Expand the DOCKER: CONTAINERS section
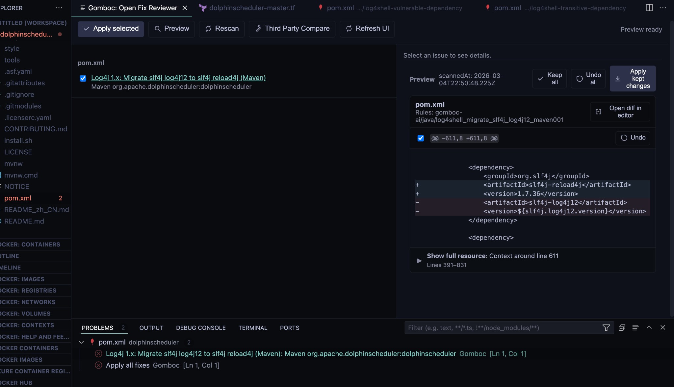The height and width of the screenshot is (387, 674). (x=30, y=245)
